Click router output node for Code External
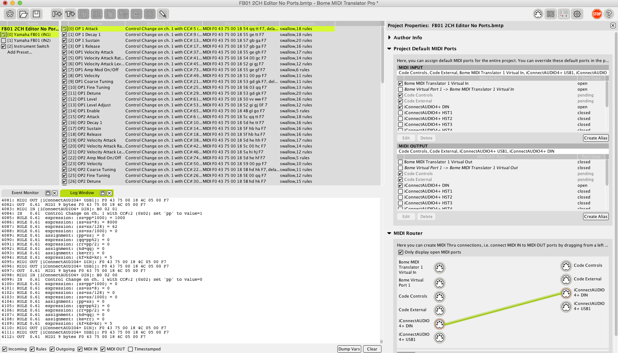The width and height of the screenshot is (618, 353). pos(566,279)
